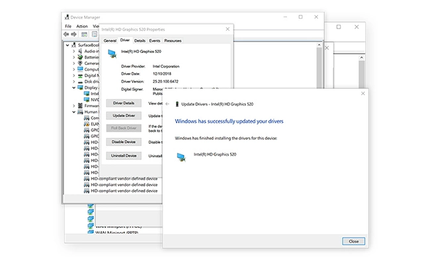The width and height of the screenshot is (430, 265).
Task: Click 'Windows has successfully updated your drivers' heading
Action: [229, 121]
